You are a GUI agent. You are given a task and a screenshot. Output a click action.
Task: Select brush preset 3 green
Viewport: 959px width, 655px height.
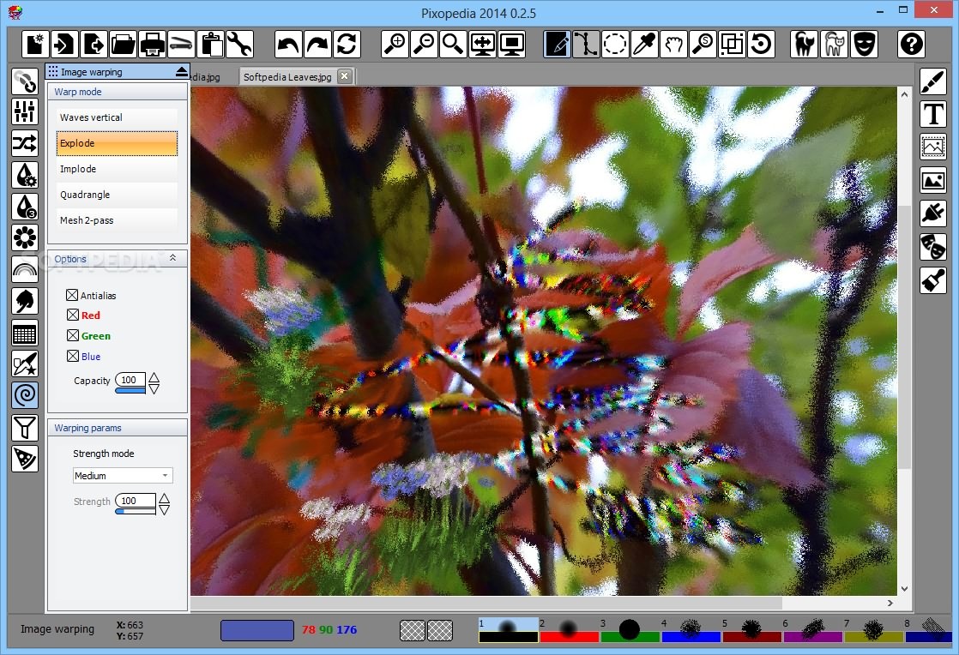coord(630,629)
